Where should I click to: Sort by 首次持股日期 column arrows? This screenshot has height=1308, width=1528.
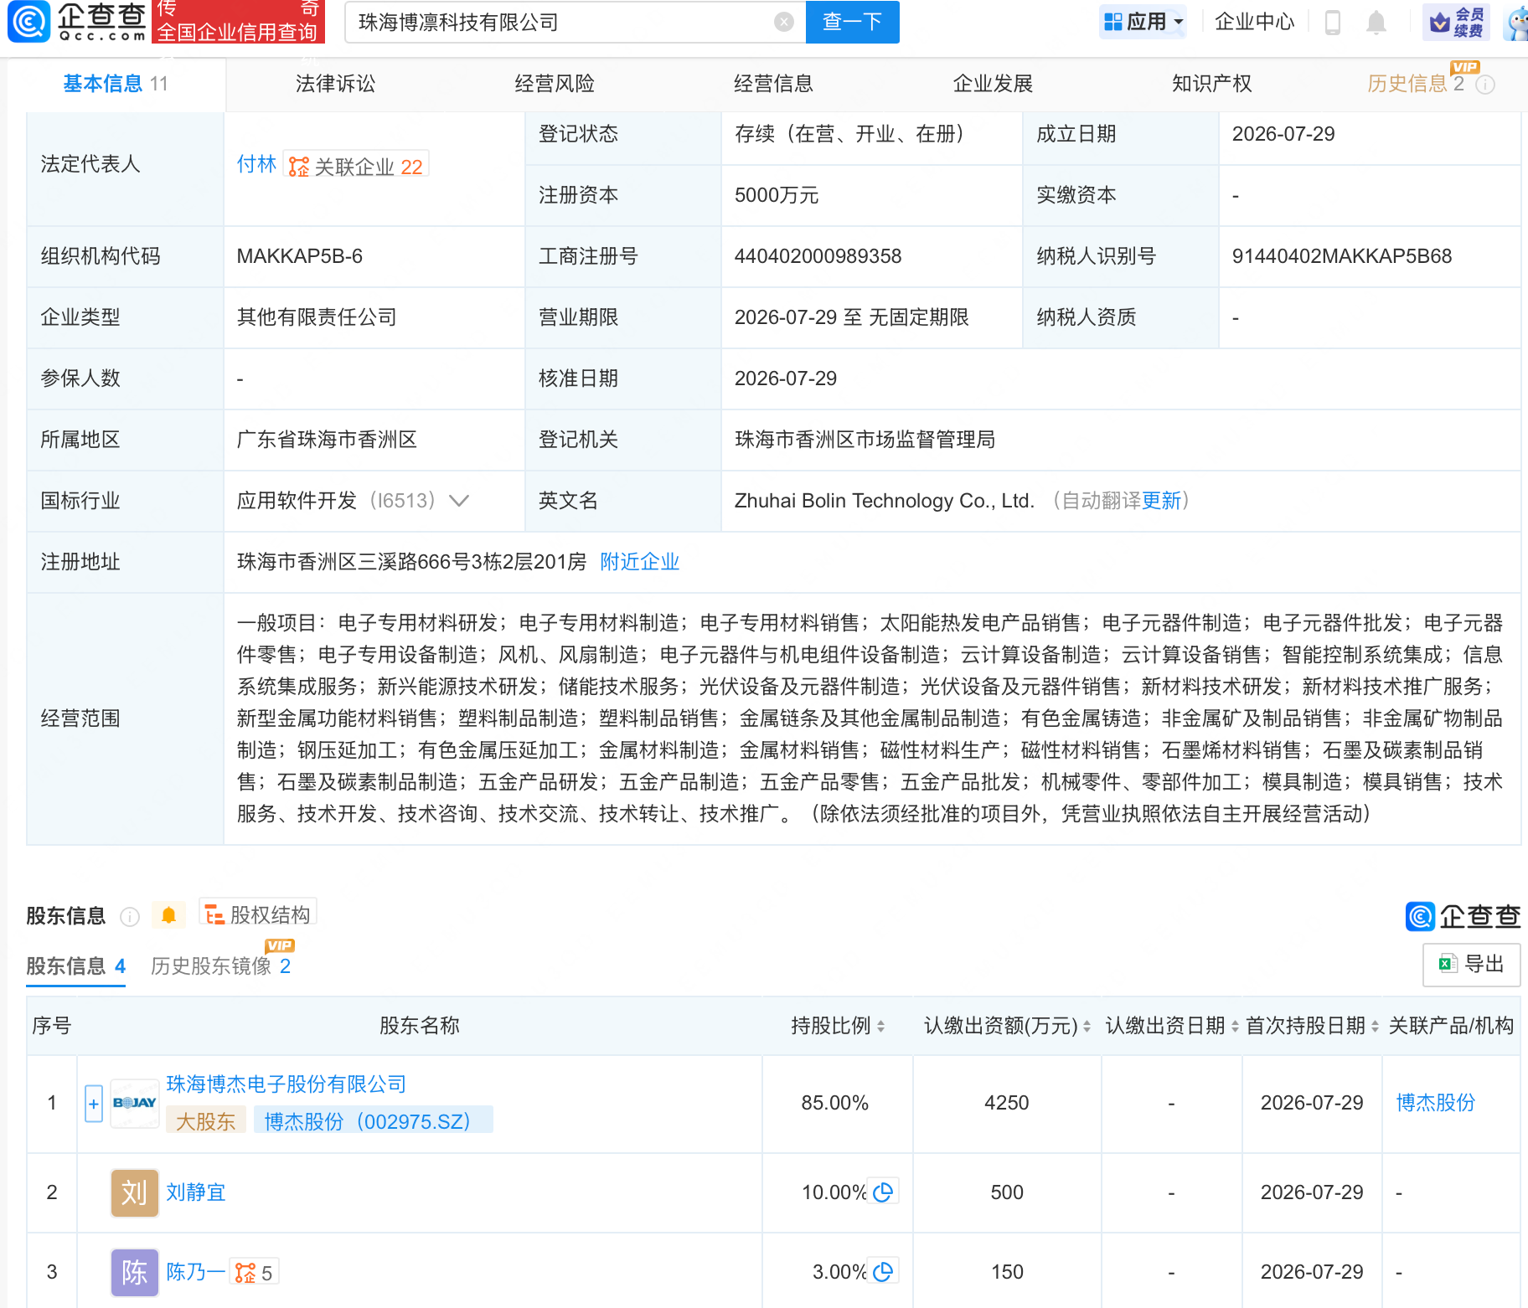(1375, 1026)
